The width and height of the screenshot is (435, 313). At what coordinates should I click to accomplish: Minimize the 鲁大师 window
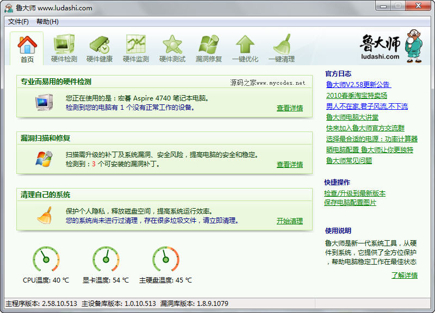pos(383,6)
